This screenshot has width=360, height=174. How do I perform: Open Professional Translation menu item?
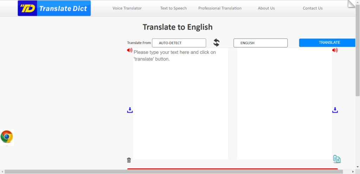tap(220, 8)
